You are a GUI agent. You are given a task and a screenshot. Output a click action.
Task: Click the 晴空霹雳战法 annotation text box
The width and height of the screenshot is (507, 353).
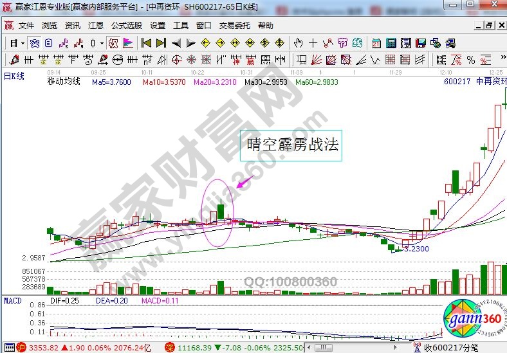pyautogui.click(x=290, y=145)
